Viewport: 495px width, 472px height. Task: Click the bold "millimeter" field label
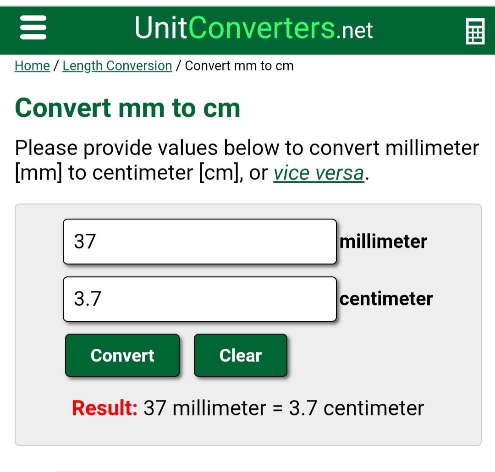(x=383, y=241)
